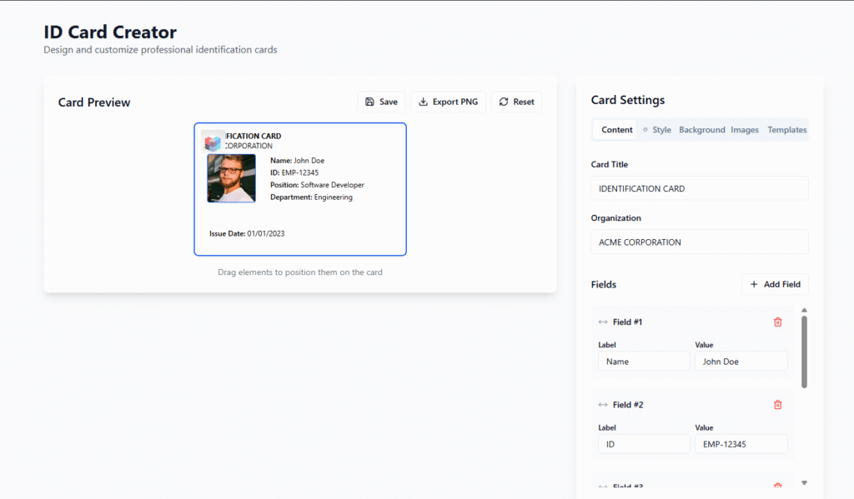Click the circular arrows Reset icon

pyautogui.click(x=504, y=102)
